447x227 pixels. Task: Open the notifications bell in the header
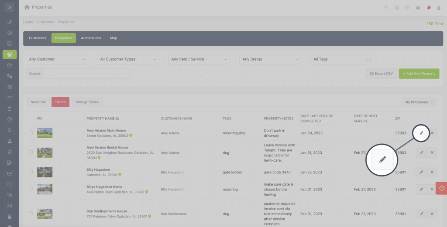point(429,8)
